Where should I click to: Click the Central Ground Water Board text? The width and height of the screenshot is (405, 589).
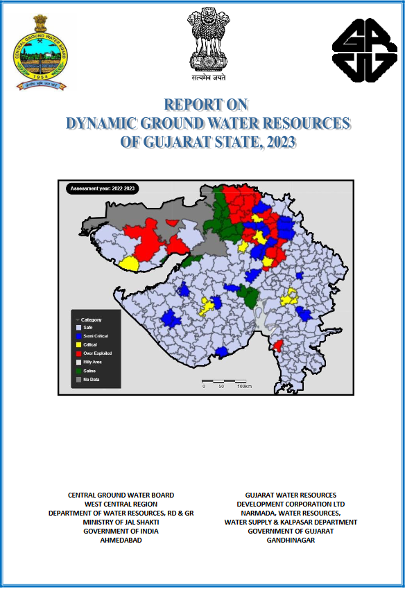[x=121, y=495]
